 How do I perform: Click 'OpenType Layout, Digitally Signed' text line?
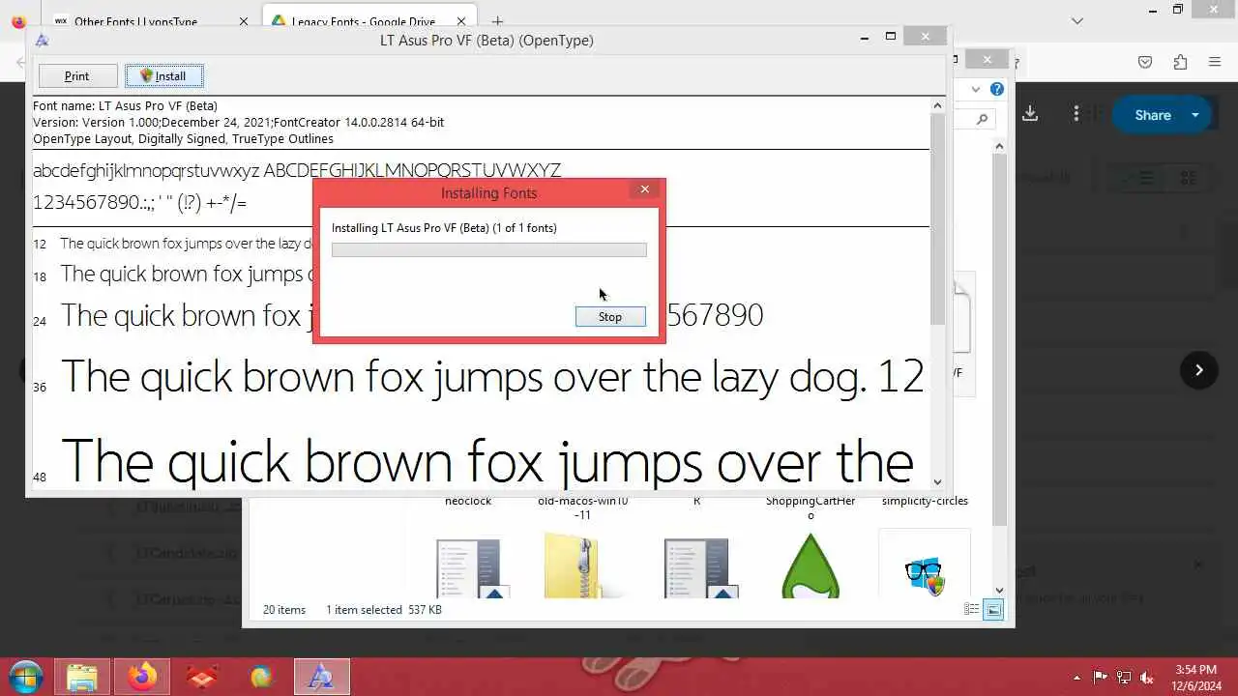183,138
